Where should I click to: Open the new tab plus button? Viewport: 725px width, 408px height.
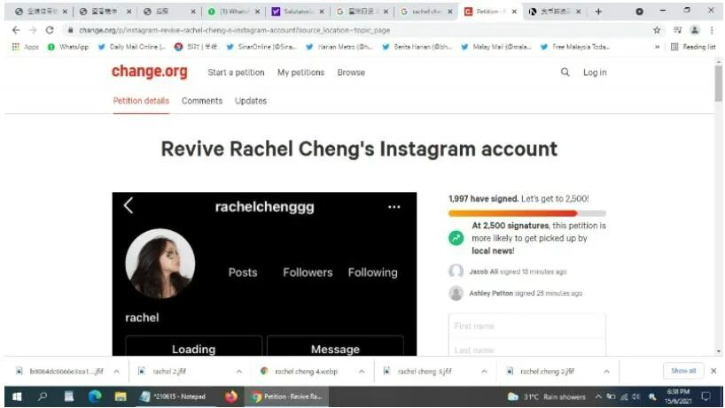(x=598, y=12)
